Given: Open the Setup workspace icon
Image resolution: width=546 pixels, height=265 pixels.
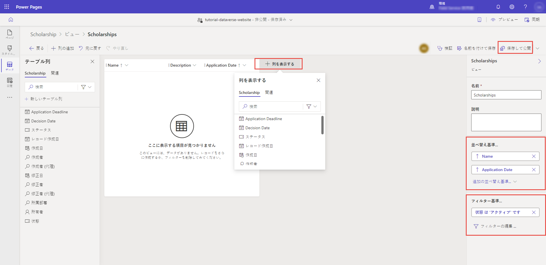Looking at the screenshot, I should (x=10, y=82).
